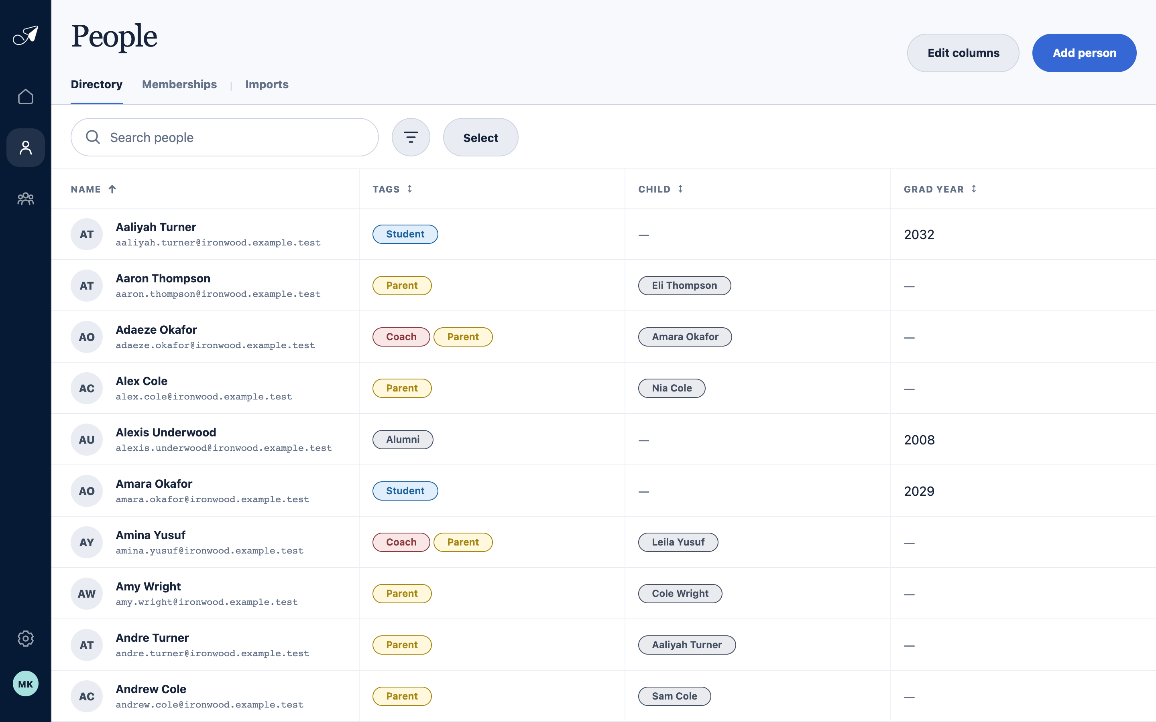Sort by Name column arrow

pos(112,189)
